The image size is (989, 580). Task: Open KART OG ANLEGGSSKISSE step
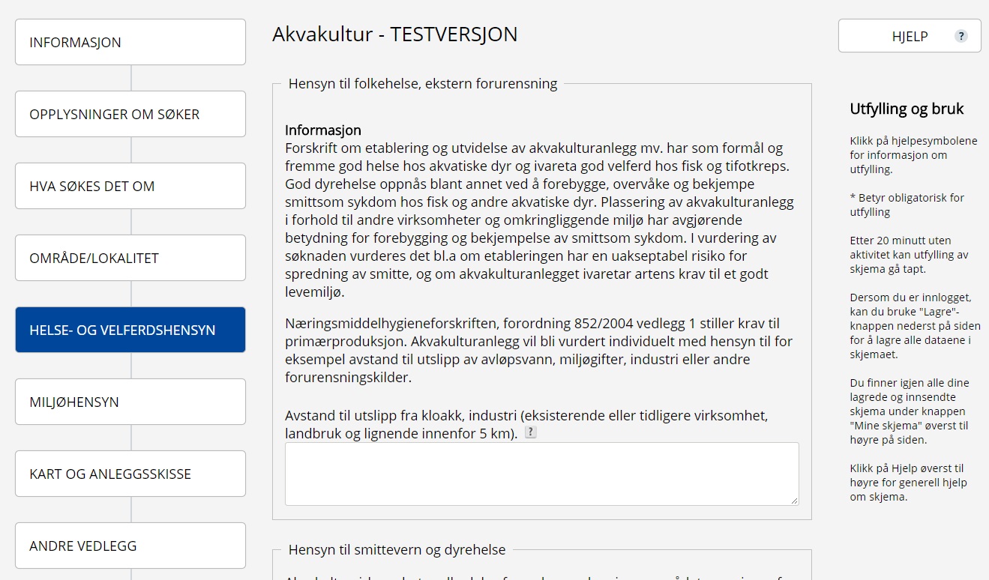point(130,474)
